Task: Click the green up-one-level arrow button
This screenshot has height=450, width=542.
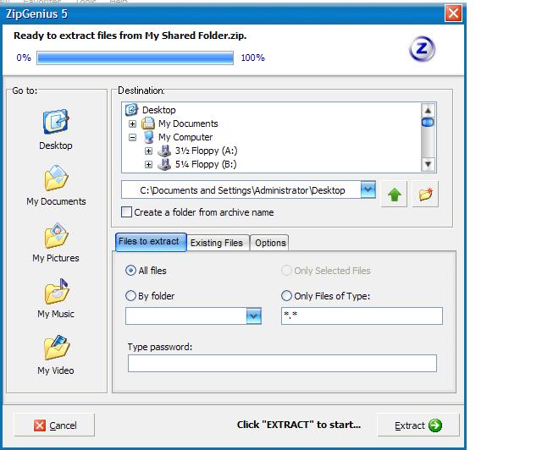Action: tap(394, 194)
